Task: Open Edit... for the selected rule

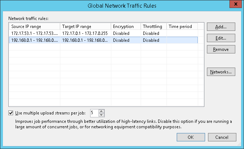Action: [221, 38]
